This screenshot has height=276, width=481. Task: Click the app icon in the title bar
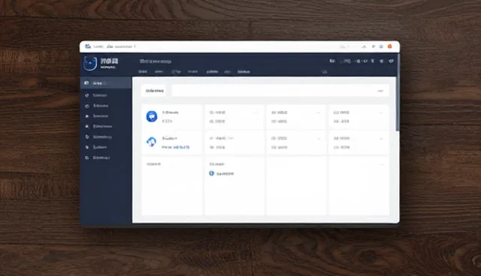(x=88, y=46)
